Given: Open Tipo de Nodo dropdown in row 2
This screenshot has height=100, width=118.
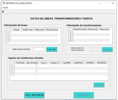Looking at the screenshot, I should click(36, 69).
